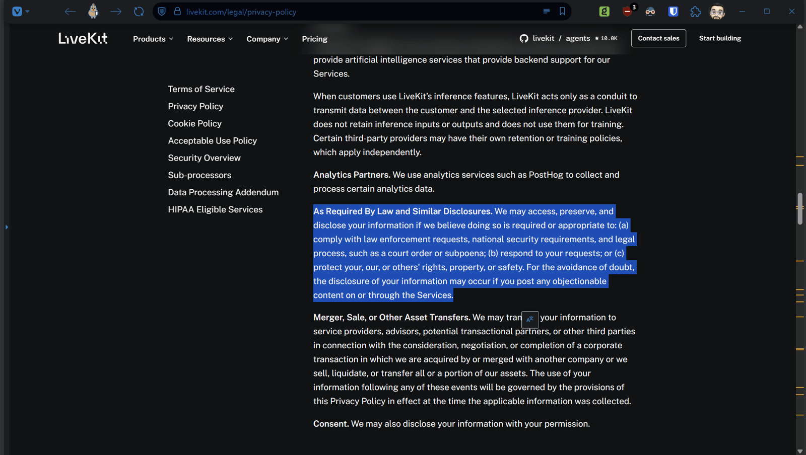This screenshot has width=806, height=455.
Task: Open the Bitwarden extension
Action: (673, 12)
